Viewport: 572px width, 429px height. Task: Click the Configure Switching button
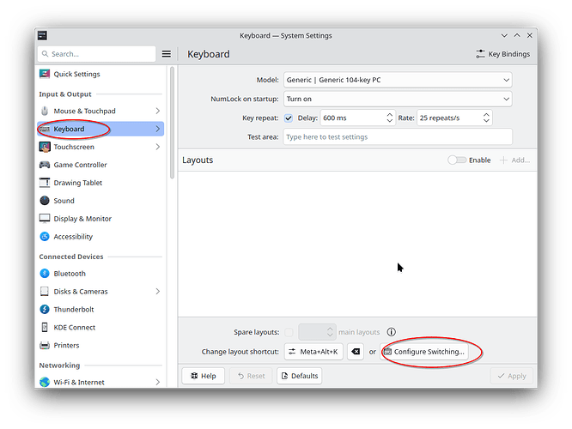coord(424,352)
